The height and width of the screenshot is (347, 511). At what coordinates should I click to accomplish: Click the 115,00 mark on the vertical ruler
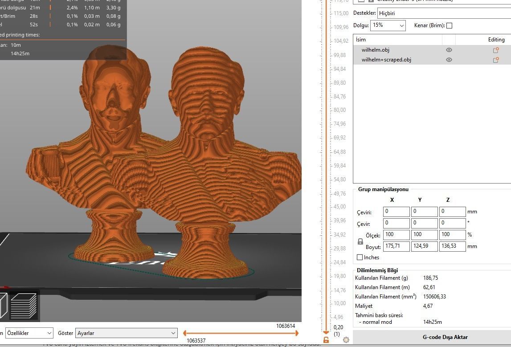(x=341, y=13)
